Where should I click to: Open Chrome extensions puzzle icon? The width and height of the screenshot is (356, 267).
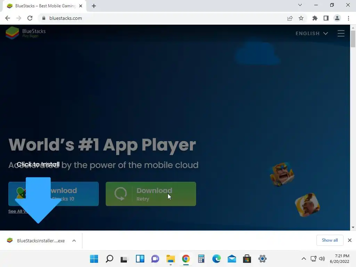click(x=315, y=18)
